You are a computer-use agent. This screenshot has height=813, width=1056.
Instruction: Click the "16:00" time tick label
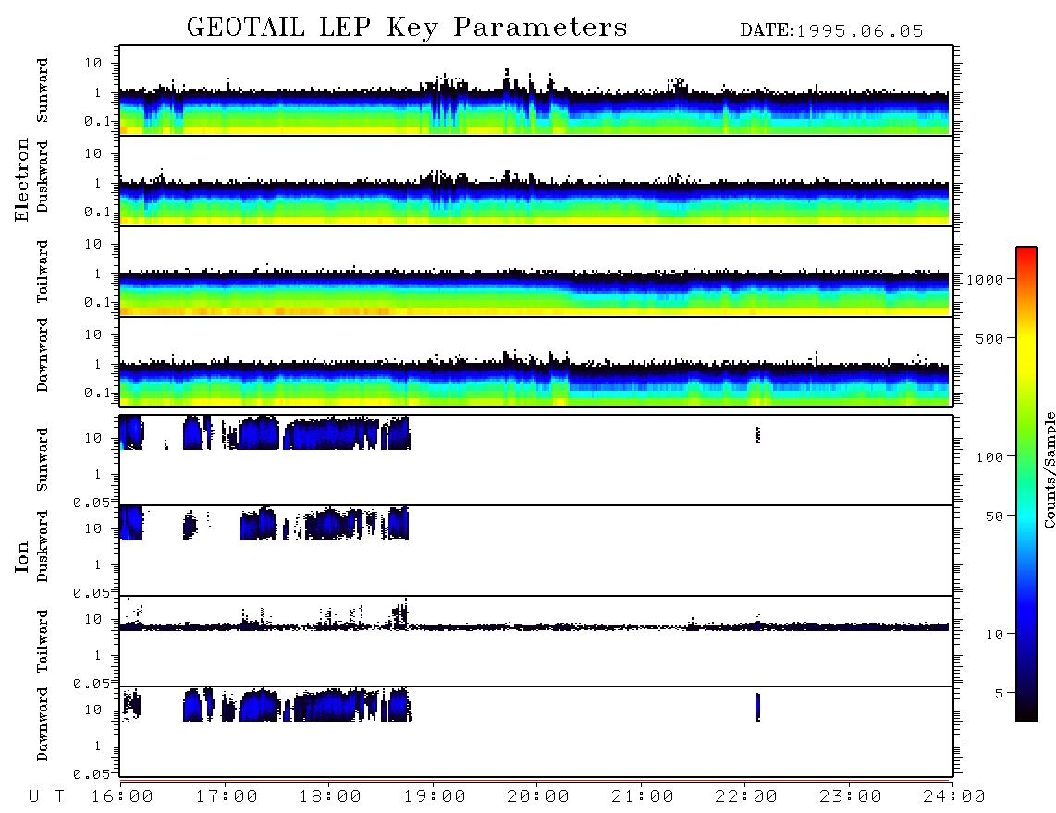pos(122,797)
